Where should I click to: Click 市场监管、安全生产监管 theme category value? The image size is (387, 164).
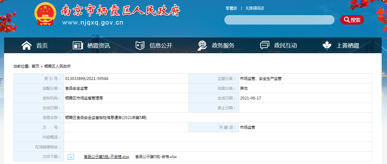pyautogui.click(x=261, y=79)
